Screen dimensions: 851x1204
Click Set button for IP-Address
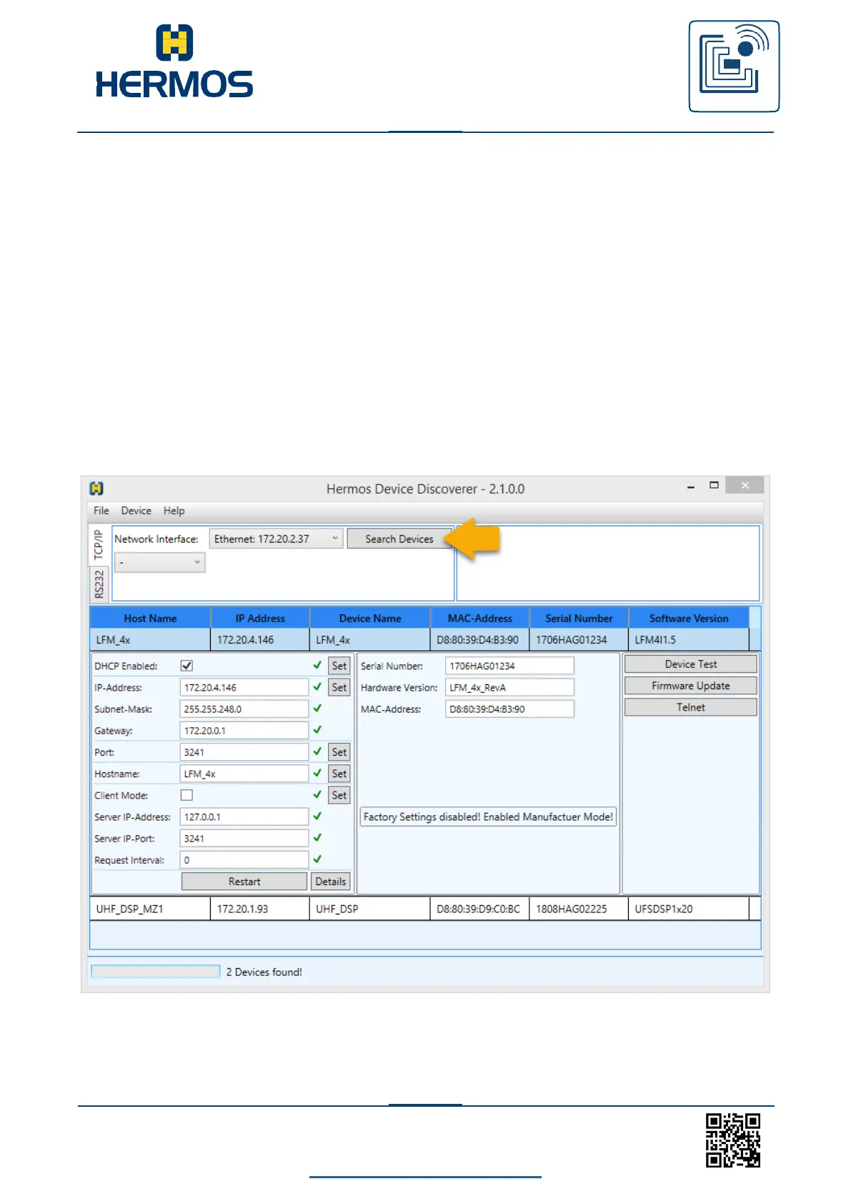coord(339,687)
